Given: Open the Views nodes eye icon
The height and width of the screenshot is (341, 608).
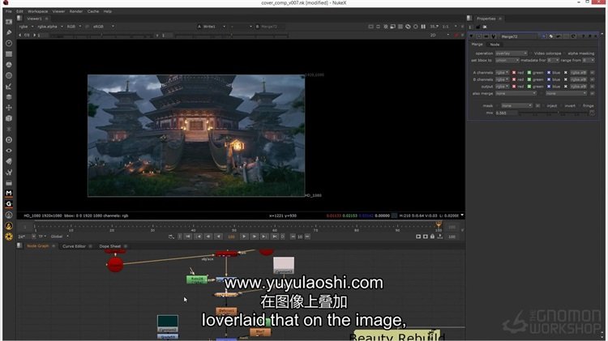Looking at the screenshot, I should (9, 151).
